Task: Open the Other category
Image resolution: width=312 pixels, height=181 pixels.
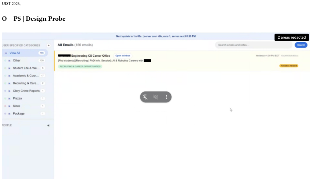Action: (x=25, y=60)
